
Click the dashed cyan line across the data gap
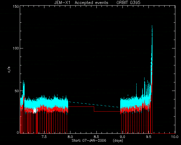point(94,105)
